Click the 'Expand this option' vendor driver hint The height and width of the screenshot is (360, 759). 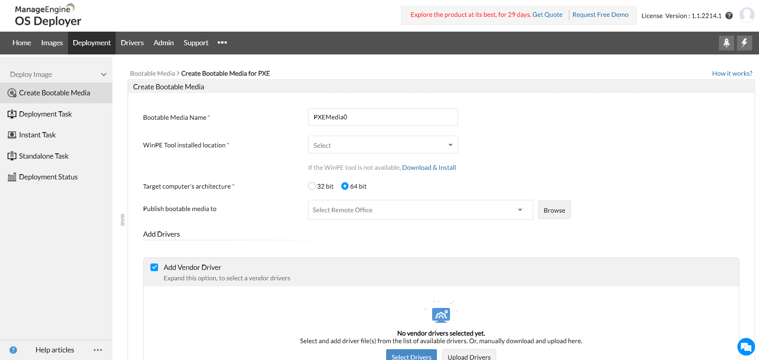click(227, 278)
